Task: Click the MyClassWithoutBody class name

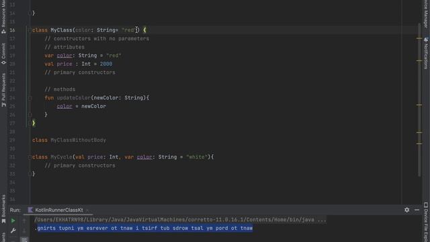Action: coord(78,140)
